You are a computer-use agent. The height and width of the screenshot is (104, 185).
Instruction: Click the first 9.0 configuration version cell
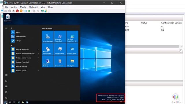point(162,27)
